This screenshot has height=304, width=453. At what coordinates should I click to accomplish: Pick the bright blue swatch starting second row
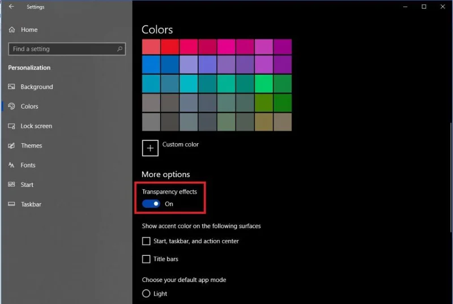point(151,65)
